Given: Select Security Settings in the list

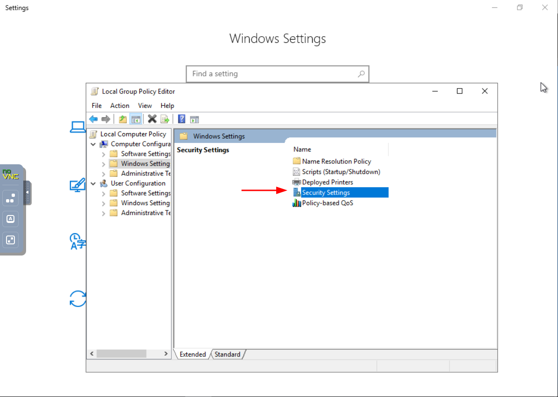Looking at the screenshot, I should point(326,193).
